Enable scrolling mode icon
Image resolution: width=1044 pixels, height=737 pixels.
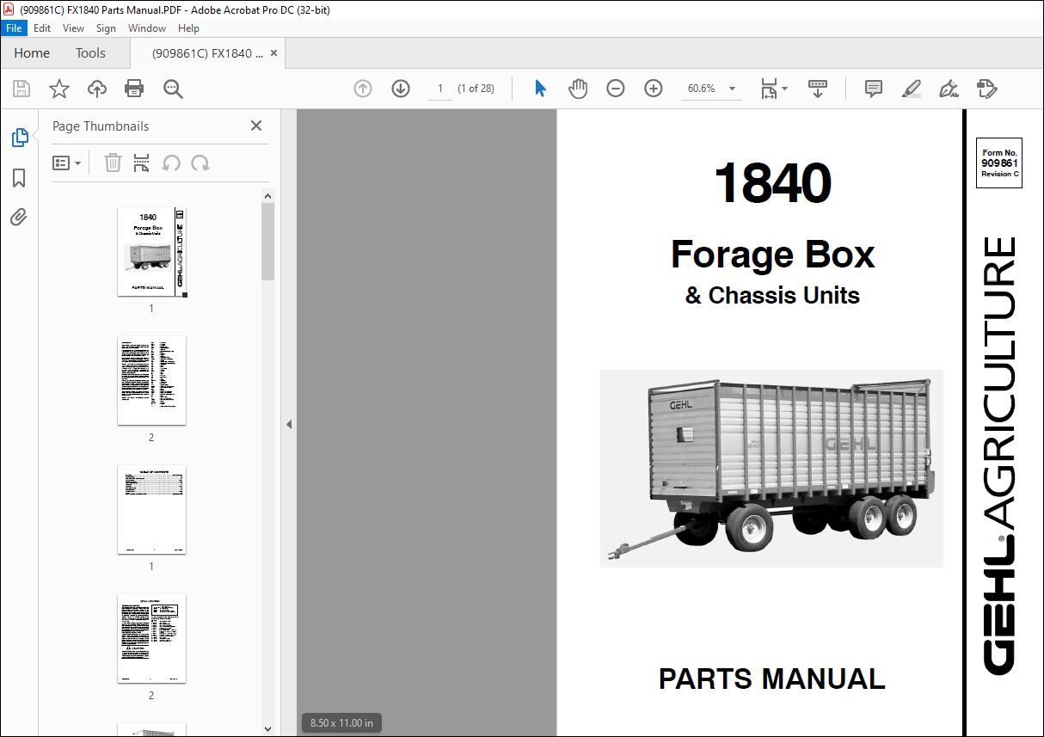point(818,89)
